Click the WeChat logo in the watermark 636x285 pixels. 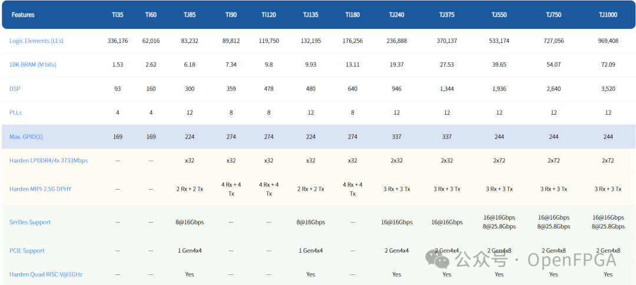tap(438, 259)
